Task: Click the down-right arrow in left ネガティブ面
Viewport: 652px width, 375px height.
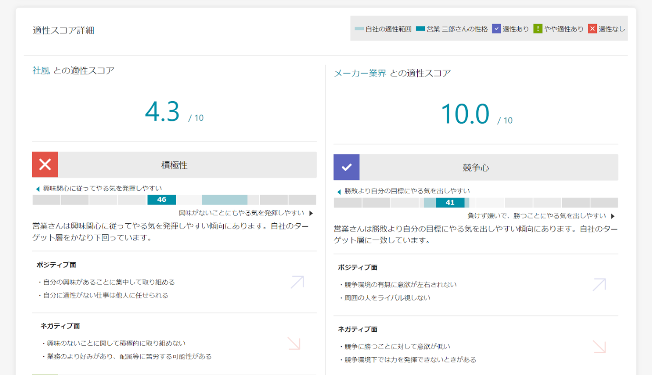Action: tap(294, 343)
